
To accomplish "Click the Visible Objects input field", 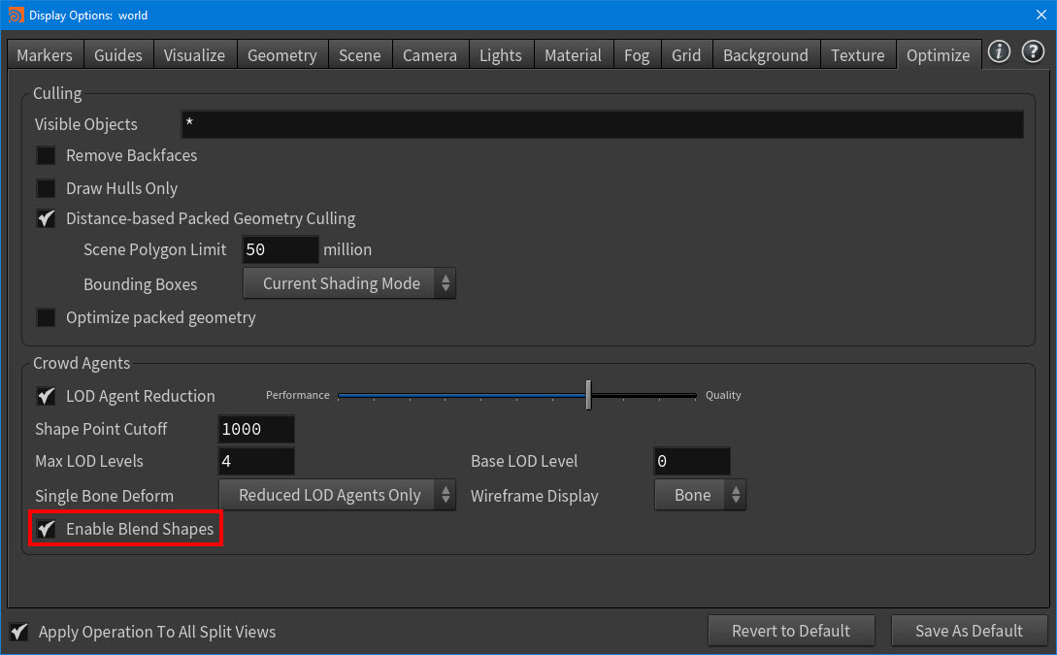I will (602, 124).
